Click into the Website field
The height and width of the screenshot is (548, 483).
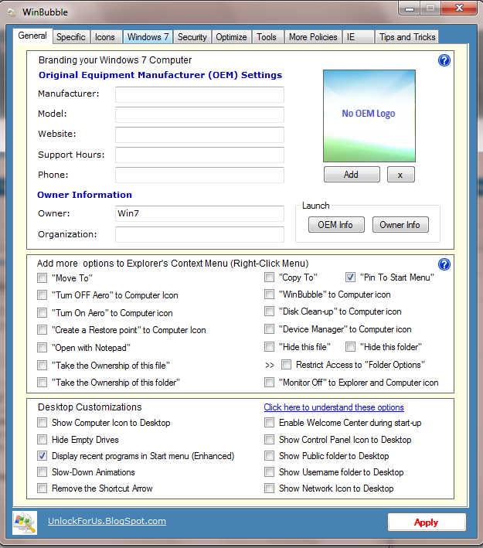coord(199,134)
